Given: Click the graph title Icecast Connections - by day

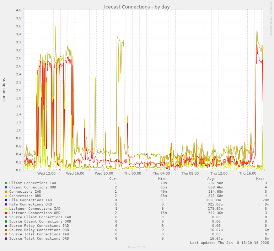Looking at the screenshot, I should tap(137, 7).
